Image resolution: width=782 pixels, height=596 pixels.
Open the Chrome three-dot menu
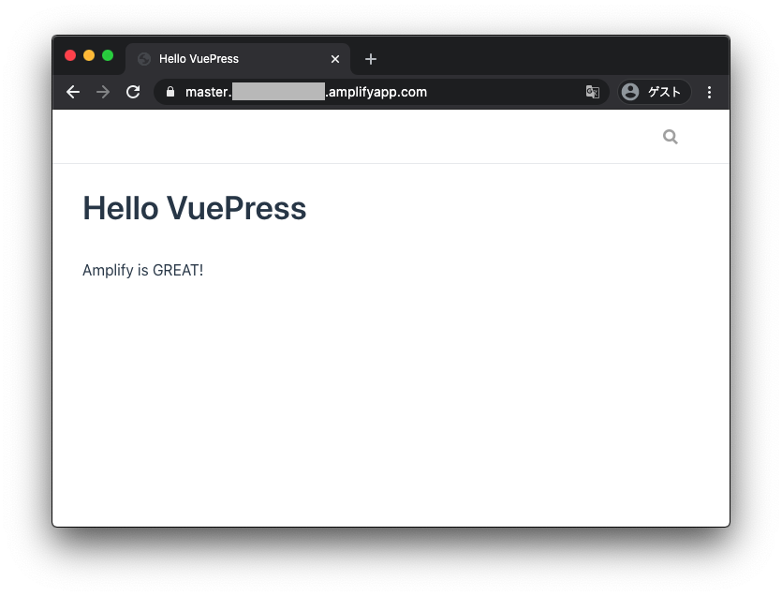click(x=709, y=92)
